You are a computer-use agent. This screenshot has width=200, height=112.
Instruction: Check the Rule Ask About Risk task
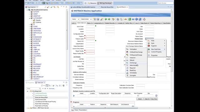(x=34, y=97)
